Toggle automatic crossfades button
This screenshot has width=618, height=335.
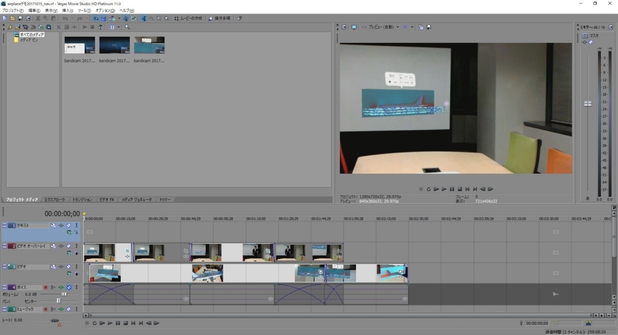(104, 18)
